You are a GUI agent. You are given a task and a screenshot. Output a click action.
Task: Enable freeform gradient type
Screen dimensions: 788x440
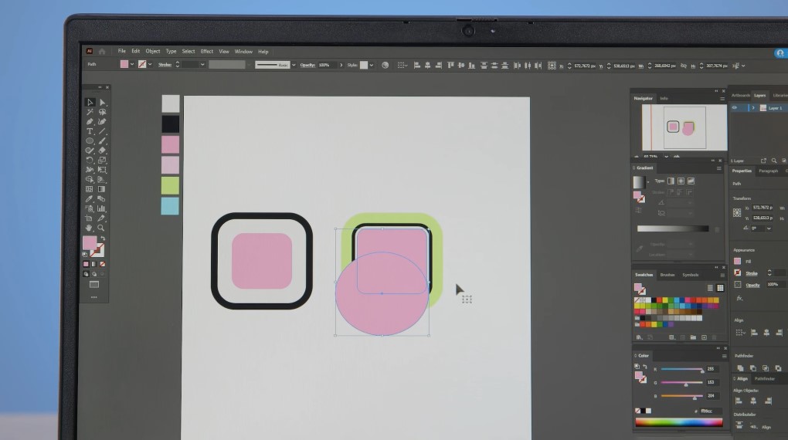(691, 181)
